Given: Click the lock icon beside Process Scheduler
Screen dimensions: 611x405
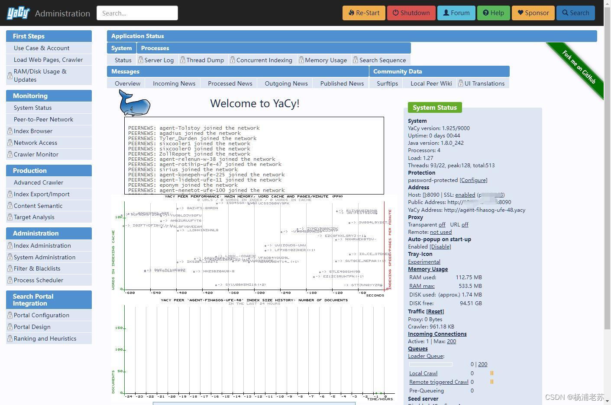Looking at the screenshot, I should coord(10,280).
